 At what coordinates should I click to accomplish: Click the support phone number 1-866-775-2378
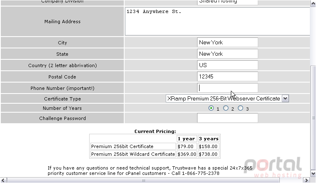pos(200,173)
